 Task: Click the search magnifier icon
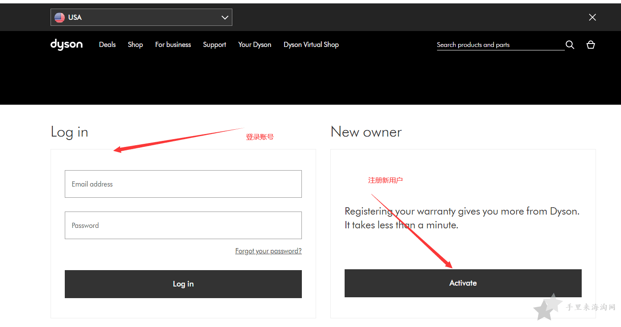(570, 45)
